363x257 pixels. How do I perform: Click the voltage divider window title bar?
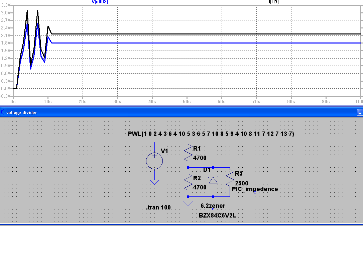pyautogui.click(x=181, y=112)
